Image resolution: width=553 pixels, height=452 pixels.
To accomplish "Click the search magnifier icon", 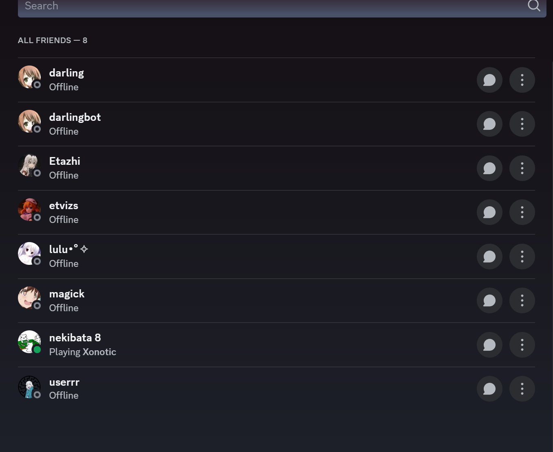I will click(x=534, y=6).
